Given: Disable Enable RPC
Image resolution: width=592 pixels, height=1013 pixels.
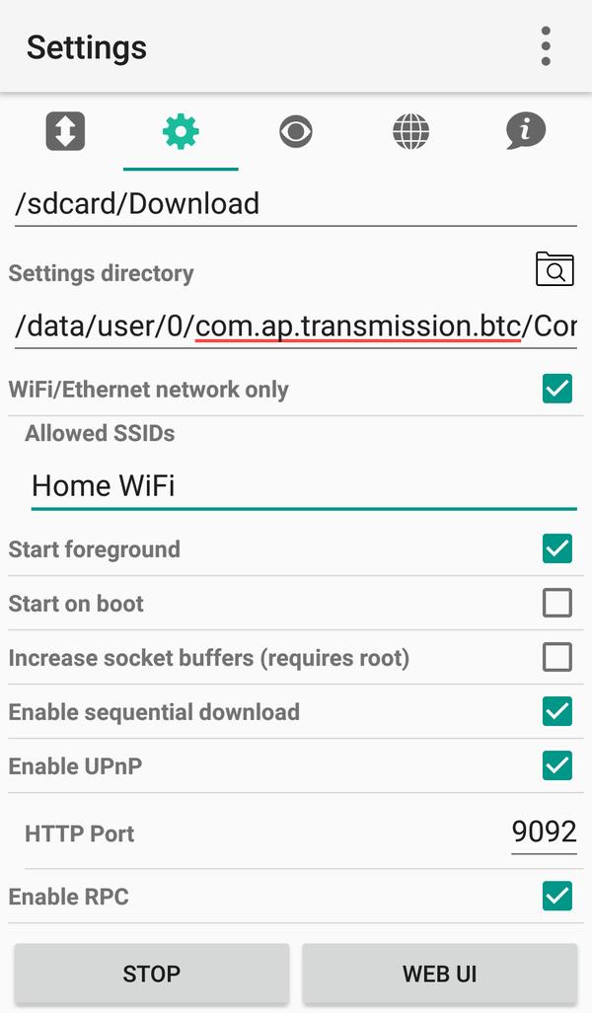Looking at the screenshot, I should (x=556, y=897).
